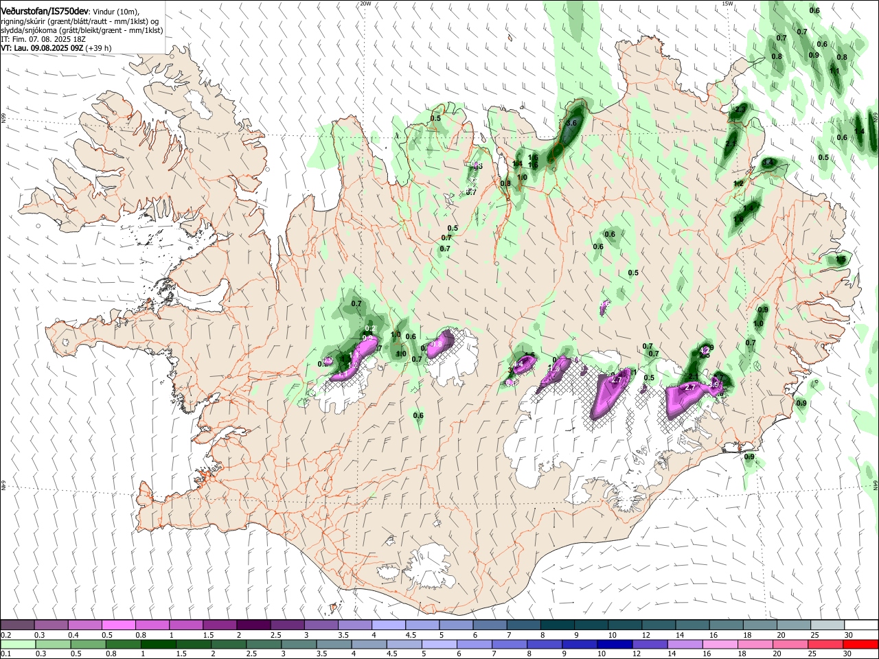Click the 15W longitude label at top
The image size is (879, 659).
728,3
